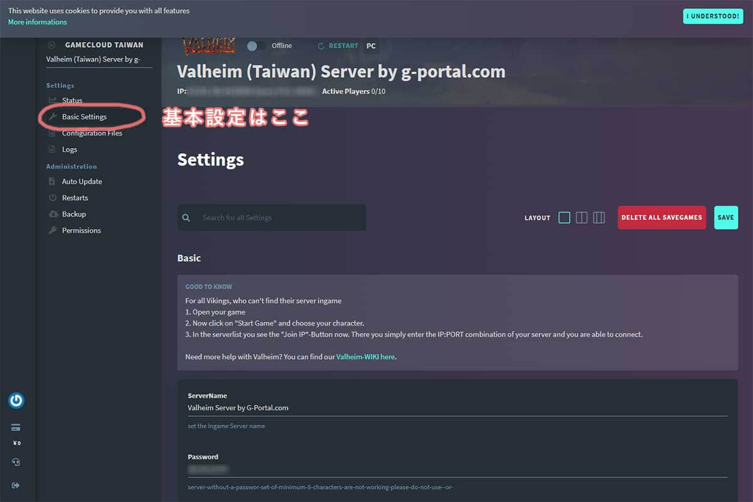Image resolution: width=753 pixels, height=502 pixels.
Task: Open Configuration Files
Action: pyautogui.click(x=92, y=133)
